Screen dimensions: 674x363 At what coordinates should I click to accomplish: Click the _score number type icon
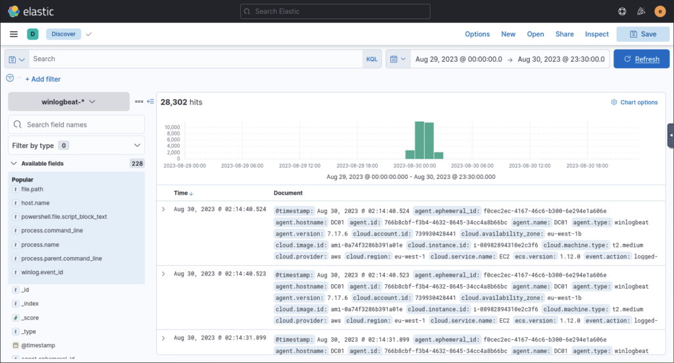(16, 318)
